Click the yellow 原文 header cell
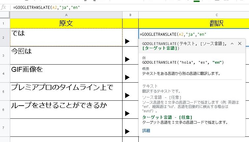Image resolution: width=249 pixels, height=142 pixels. (x=66, y=23)
